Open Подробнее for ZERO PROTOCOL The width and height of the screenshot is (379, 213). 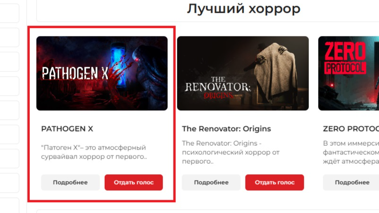point(352,182)
